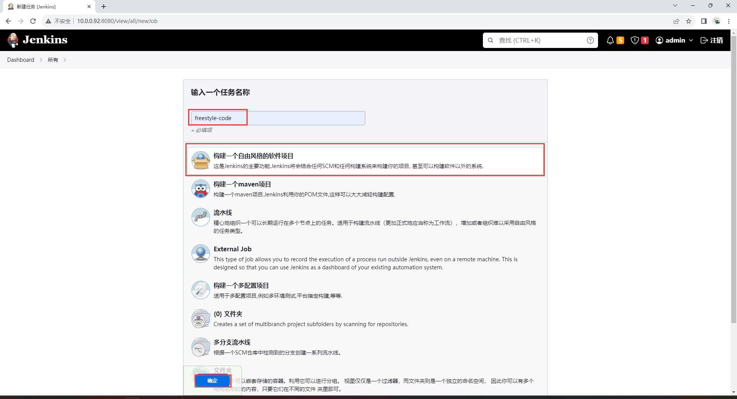This screenshot has height=399, width=737.
Task: Choose External Job type
Action: click(365, 258)
